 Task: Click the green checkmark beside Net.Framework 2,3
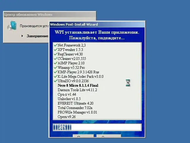pyautogui.click(x=56, y=45)
